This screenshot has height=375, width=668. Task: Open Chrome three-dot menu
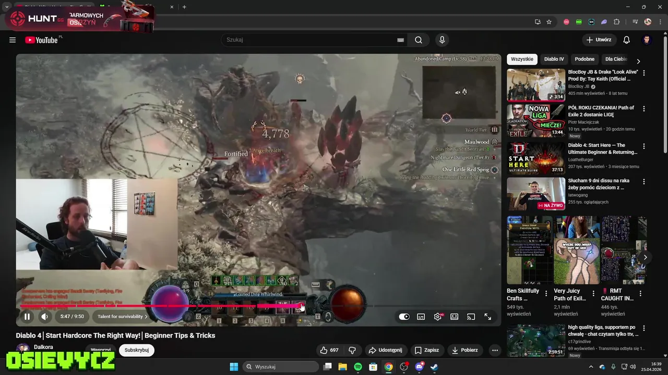coord(660,22)
